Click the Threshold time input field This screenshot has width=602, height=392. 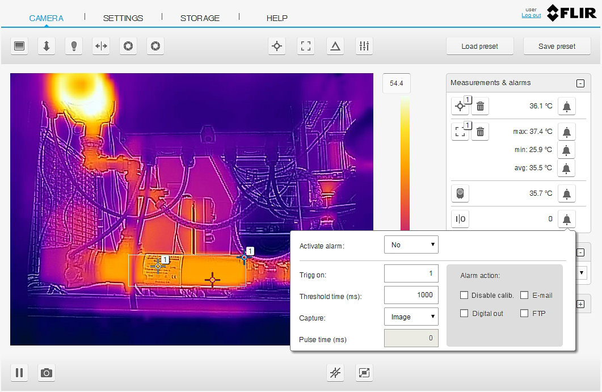click(411, 295)
